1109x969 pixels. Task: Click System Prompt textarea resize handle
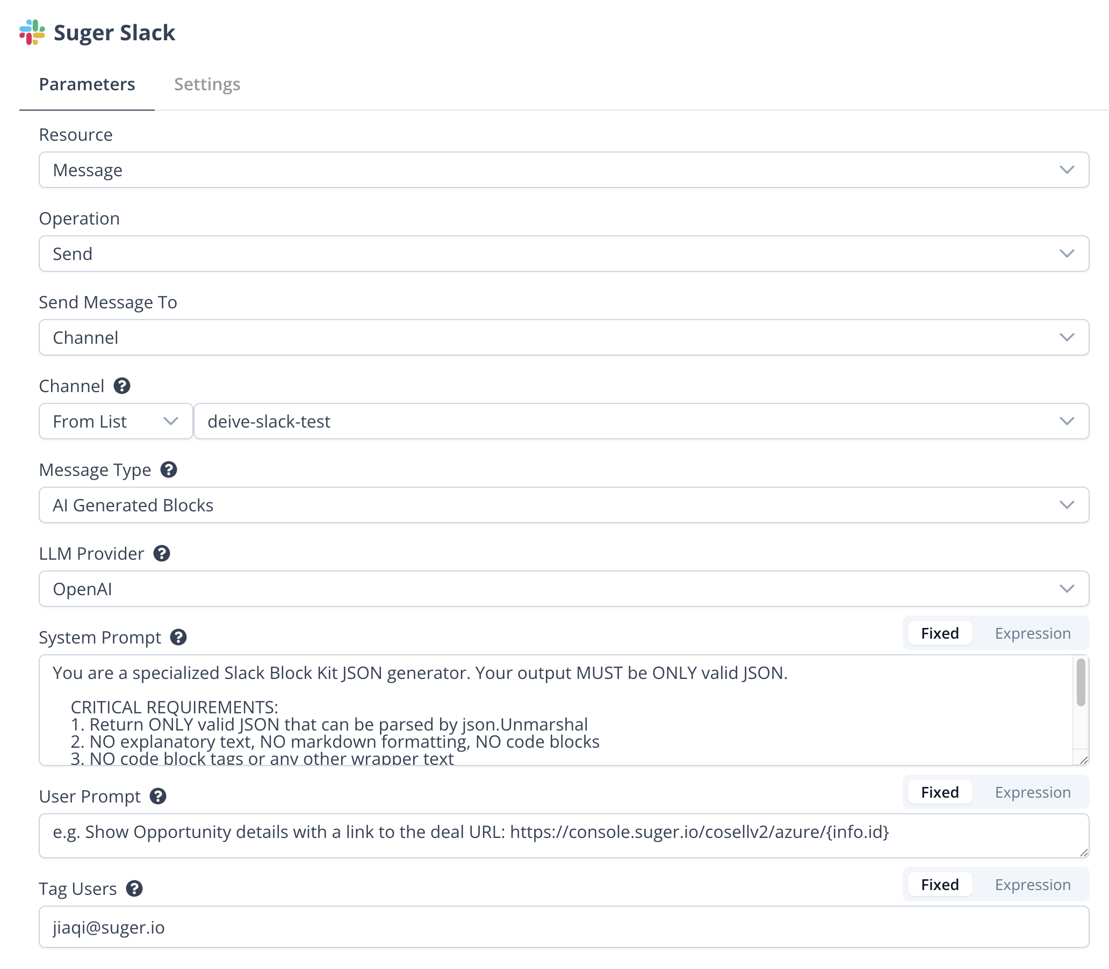[1083, 760]
